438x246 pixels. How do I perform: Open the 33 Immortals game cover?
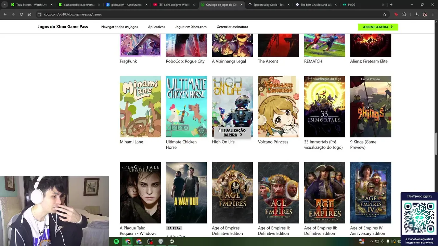(324, 107)
